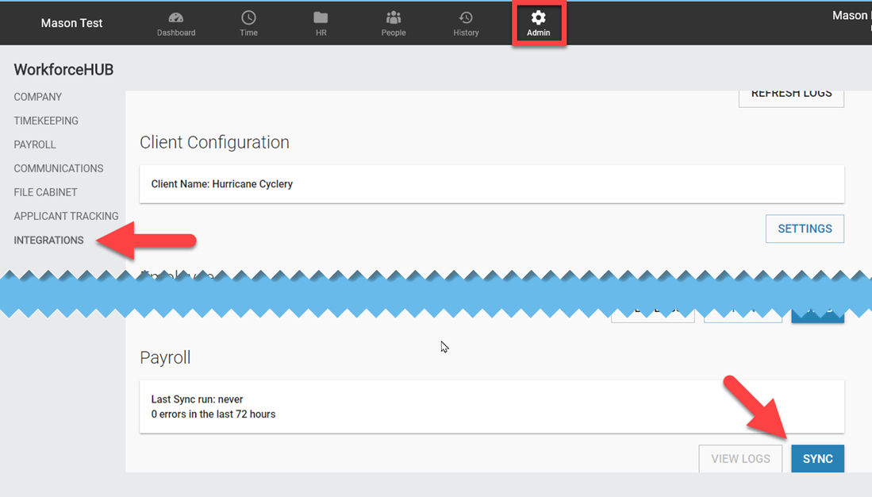The image size is (872, 497).
Task: Go to COMMUNICATIONS in the sidebar
Action: point(59,168)
